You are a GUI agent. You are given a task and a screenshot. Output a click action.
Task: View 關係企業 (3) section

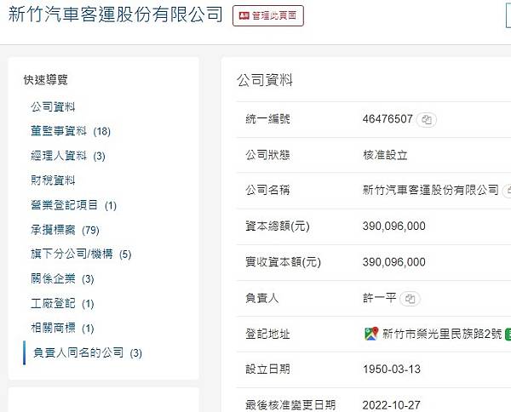(x=62, y=279)
